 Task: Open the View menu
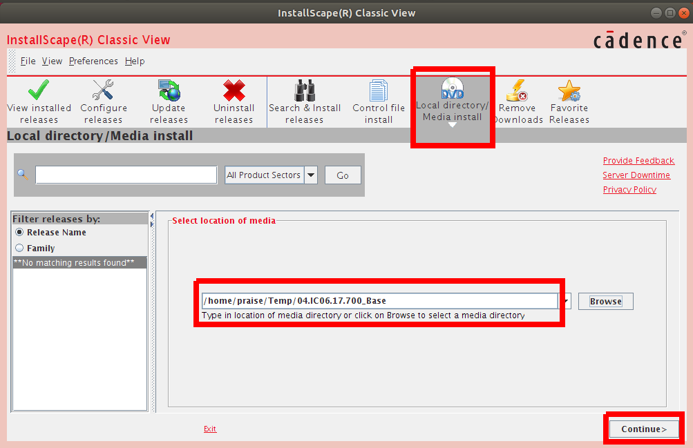click(52, 61)
